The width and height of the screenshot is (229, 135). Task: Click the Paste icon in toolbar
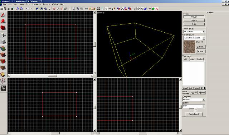(81, 9)
